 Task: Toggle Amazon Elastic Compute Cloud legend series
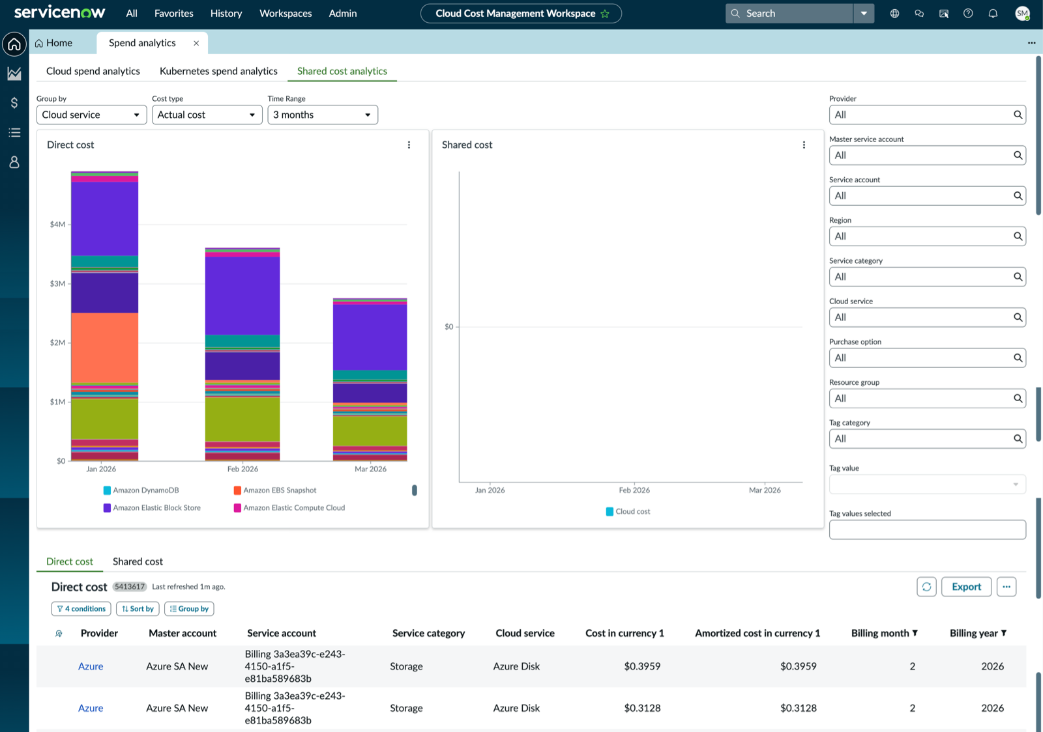pyautogui.click(x=289, y=508)
